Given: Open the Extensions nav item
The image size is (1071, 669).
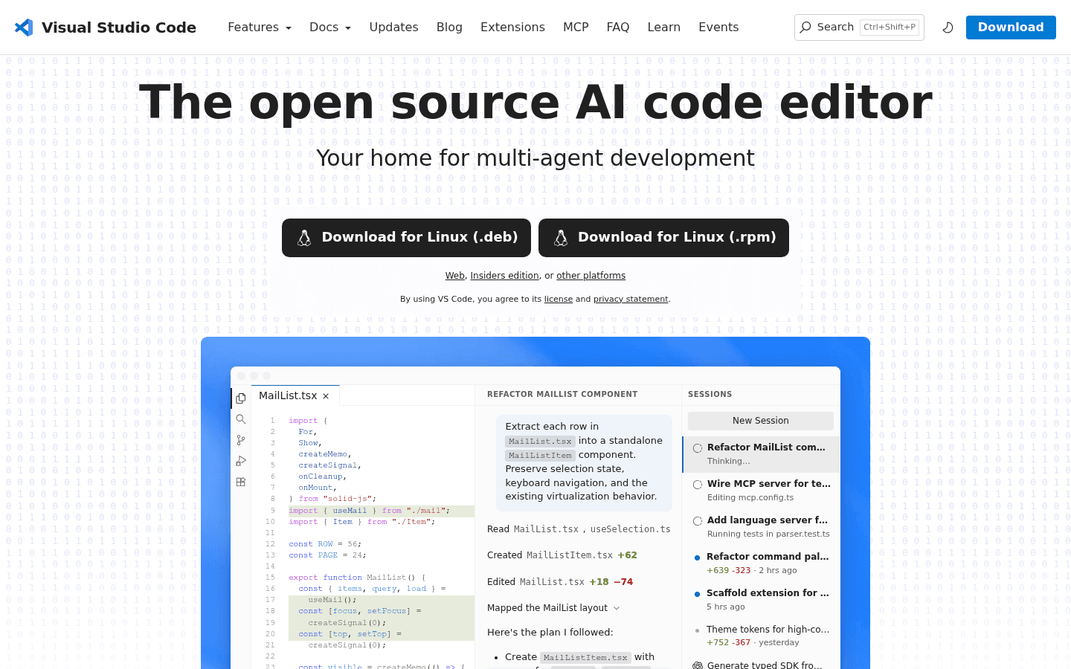Looking at the screenshot, I should pyautogui.click(x=512, y=28).
